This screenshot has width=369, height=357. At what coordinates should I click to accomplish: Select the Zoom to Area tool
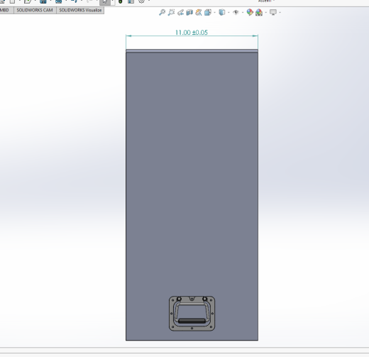pos(171,12)
